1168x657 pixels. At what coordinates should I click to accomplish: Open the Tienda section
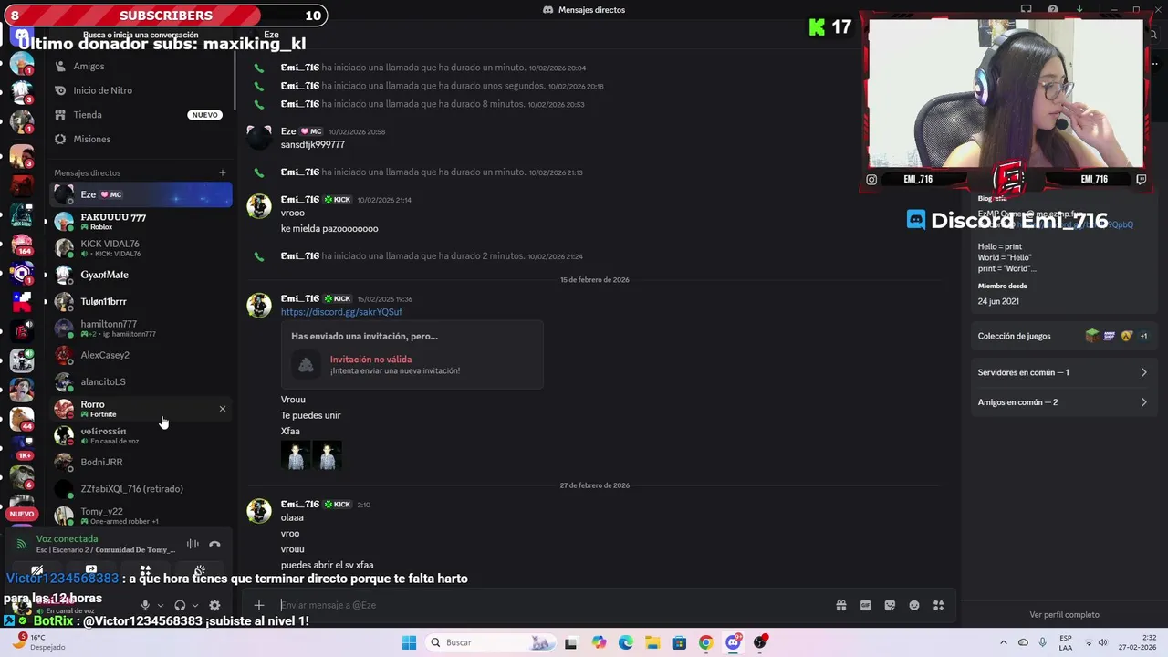click(141, 115)
